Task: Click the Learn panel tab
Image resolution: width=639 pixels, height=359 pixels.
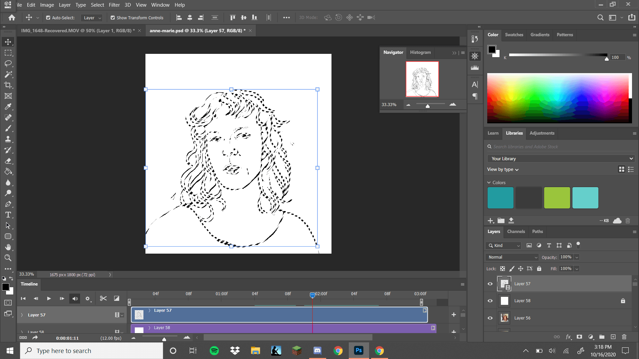Action: tap(493, 133)
